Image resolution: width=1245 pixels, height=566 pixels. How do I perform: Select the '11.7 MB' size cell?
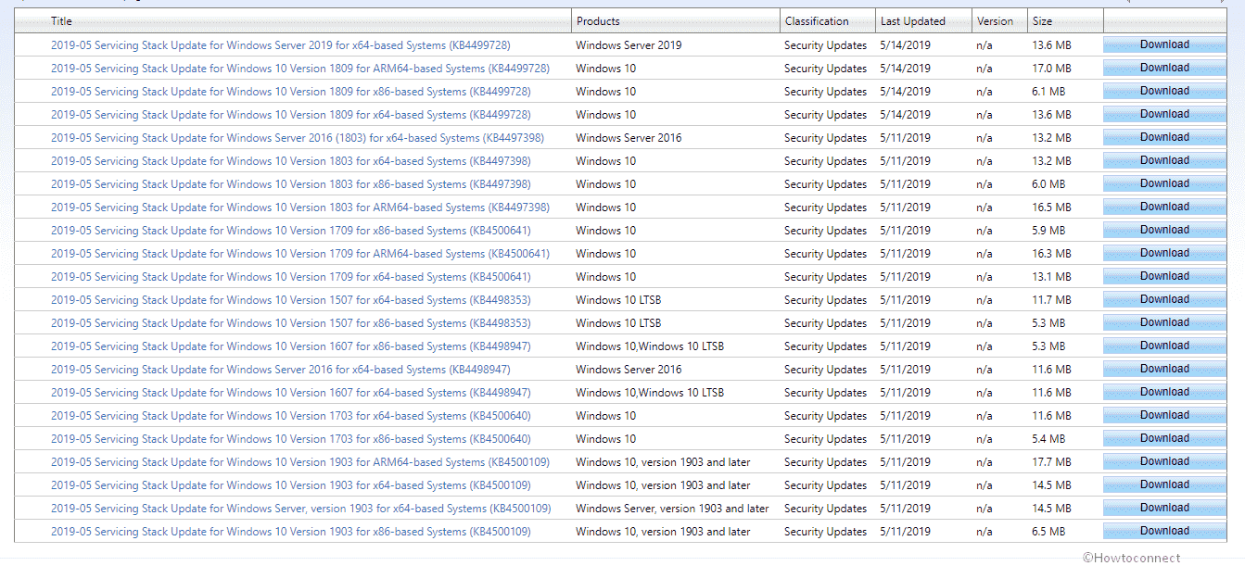click(1051, 300)
